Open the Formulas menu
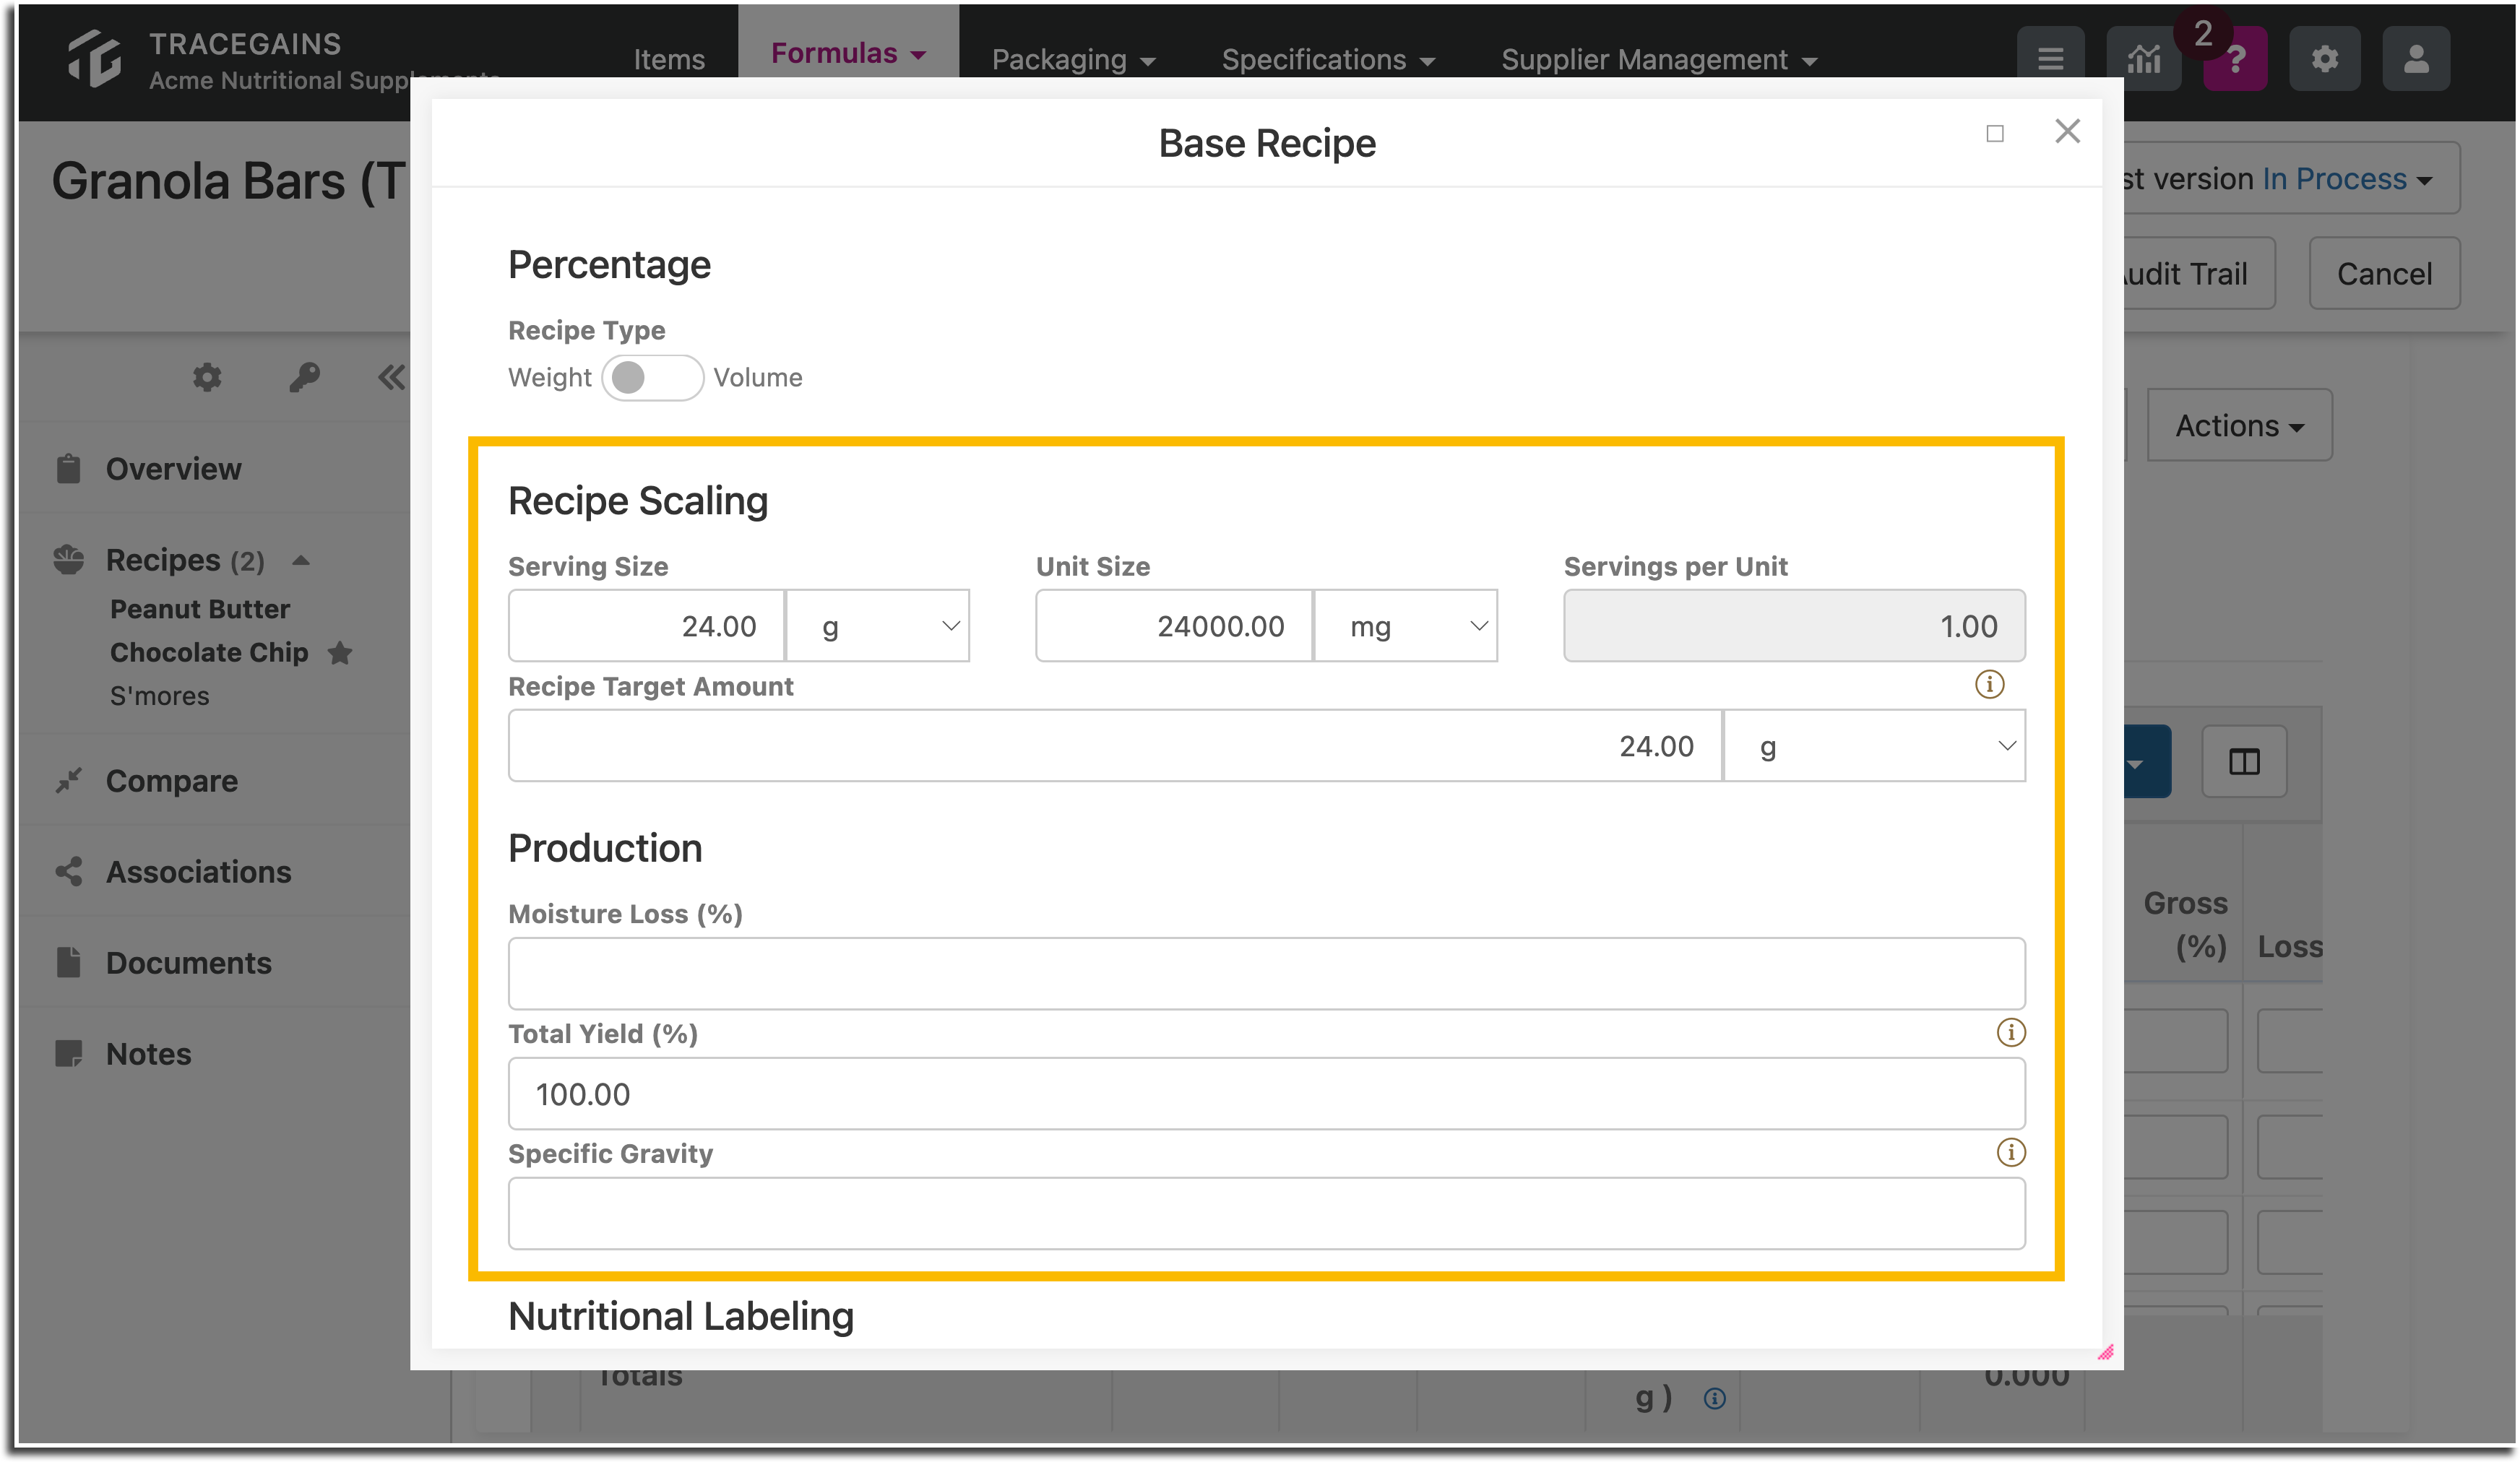2520x1462 pixels. click(x=848, y=52)
